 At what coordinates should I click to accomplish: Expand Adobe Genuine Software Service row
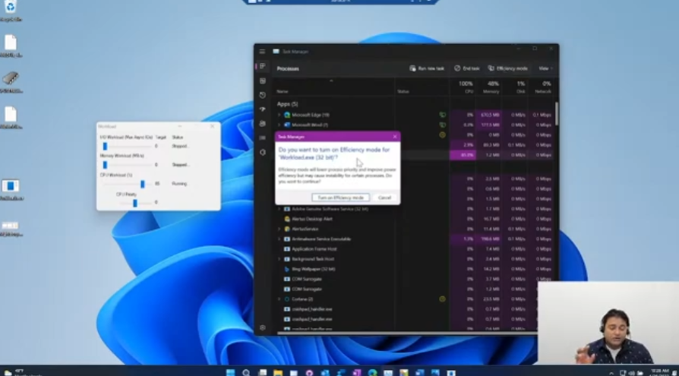click(x=279, y=209)
